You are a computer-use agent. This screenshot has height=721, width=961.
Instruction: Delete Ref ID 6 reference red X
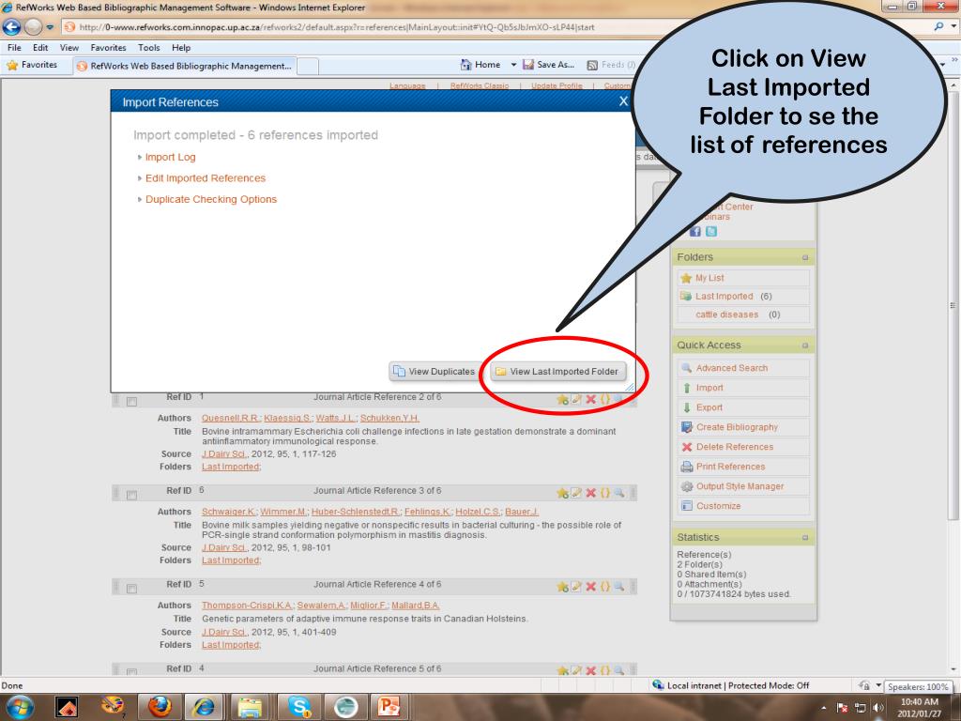[591, 492]
